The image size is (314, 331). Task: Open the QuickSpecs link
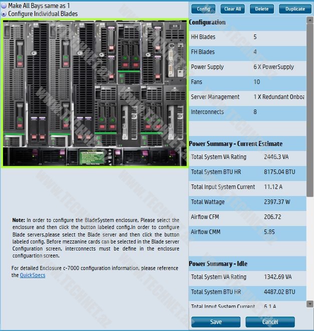(33, 275)
